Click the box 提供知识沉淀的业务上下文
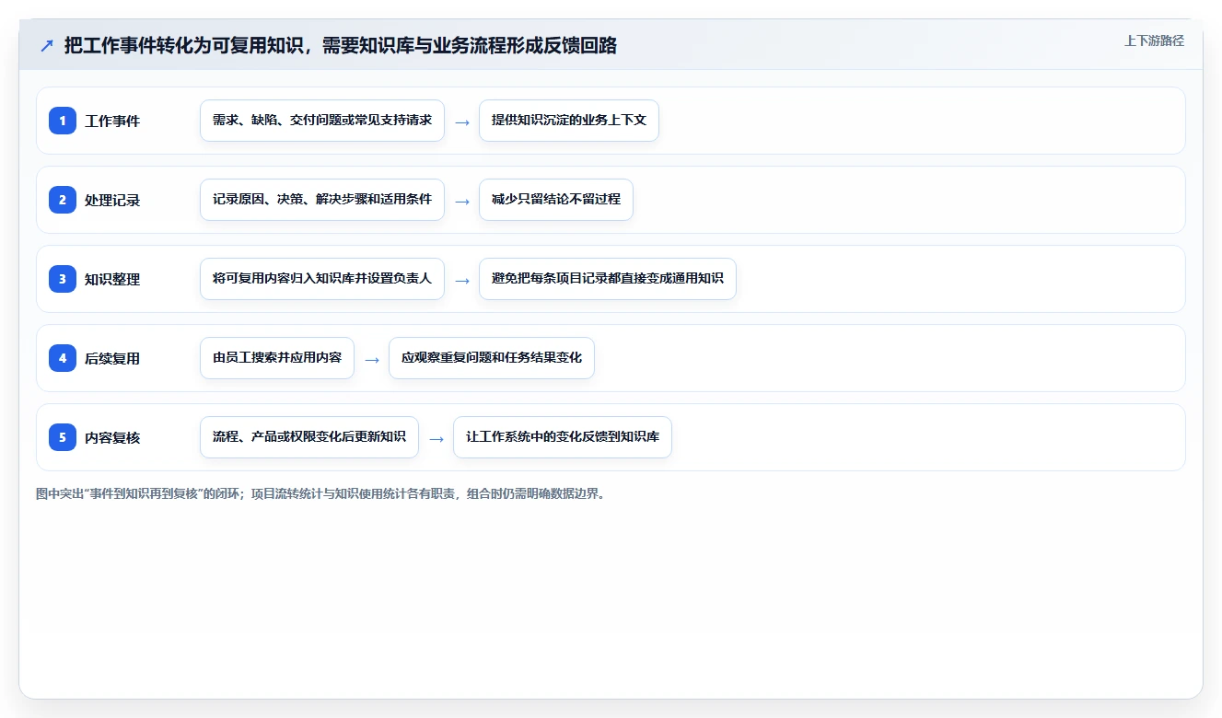This screenshot has height=718, width=1222. 569,121
